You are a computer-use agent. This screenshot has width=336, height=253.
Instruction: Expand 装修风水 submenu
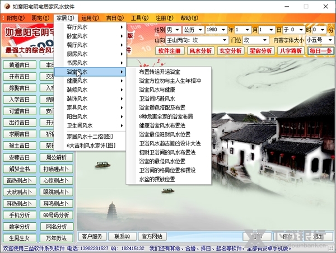(x=90, y=90)
